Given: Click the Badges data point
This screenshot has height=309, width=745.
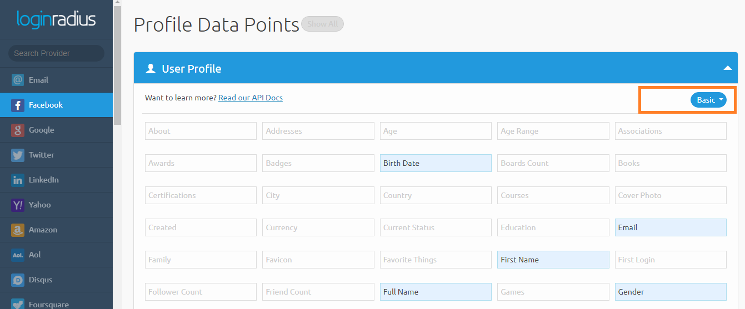Looking at the screenshot, I should pyautogui.click(x=318, y=163).
